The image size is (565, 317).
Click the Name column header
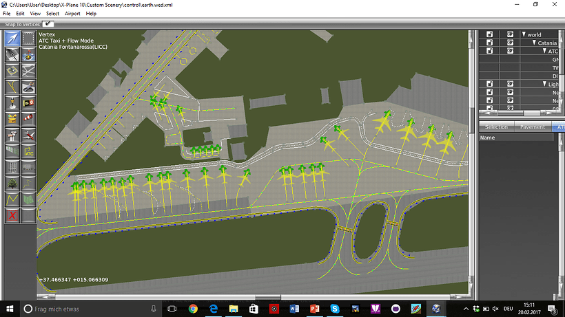(516, 138)
